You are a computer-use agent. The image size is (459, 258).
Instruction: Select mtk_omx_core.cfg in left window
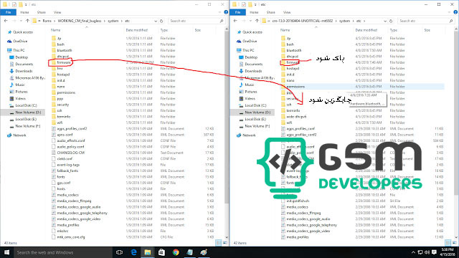pos(68,237)
